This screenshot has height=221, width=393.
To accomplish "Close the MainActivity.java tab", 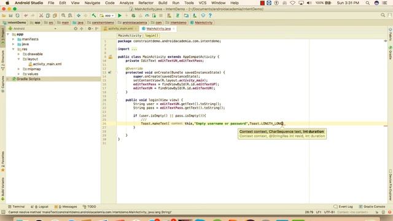I will coord(174,29).
